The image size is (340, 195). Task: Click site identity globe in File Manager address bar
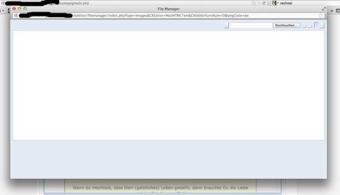point(16,15)
